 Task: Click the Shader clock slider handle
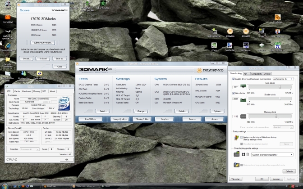pos(280,99)
